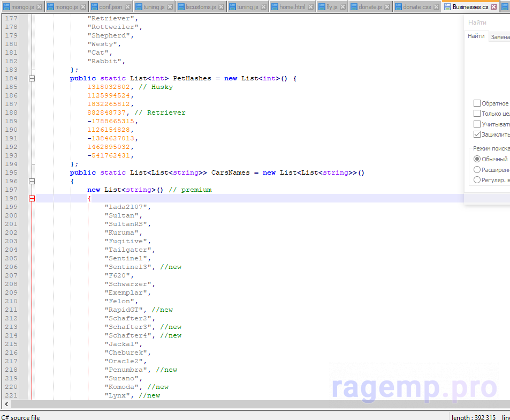Click the '// premium' comment

190,190
